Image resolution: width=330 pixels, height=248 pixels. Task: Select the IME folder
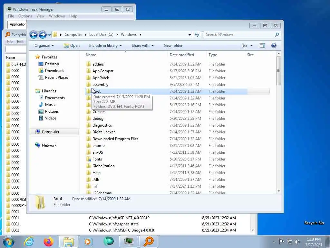(x=95, y=179)
